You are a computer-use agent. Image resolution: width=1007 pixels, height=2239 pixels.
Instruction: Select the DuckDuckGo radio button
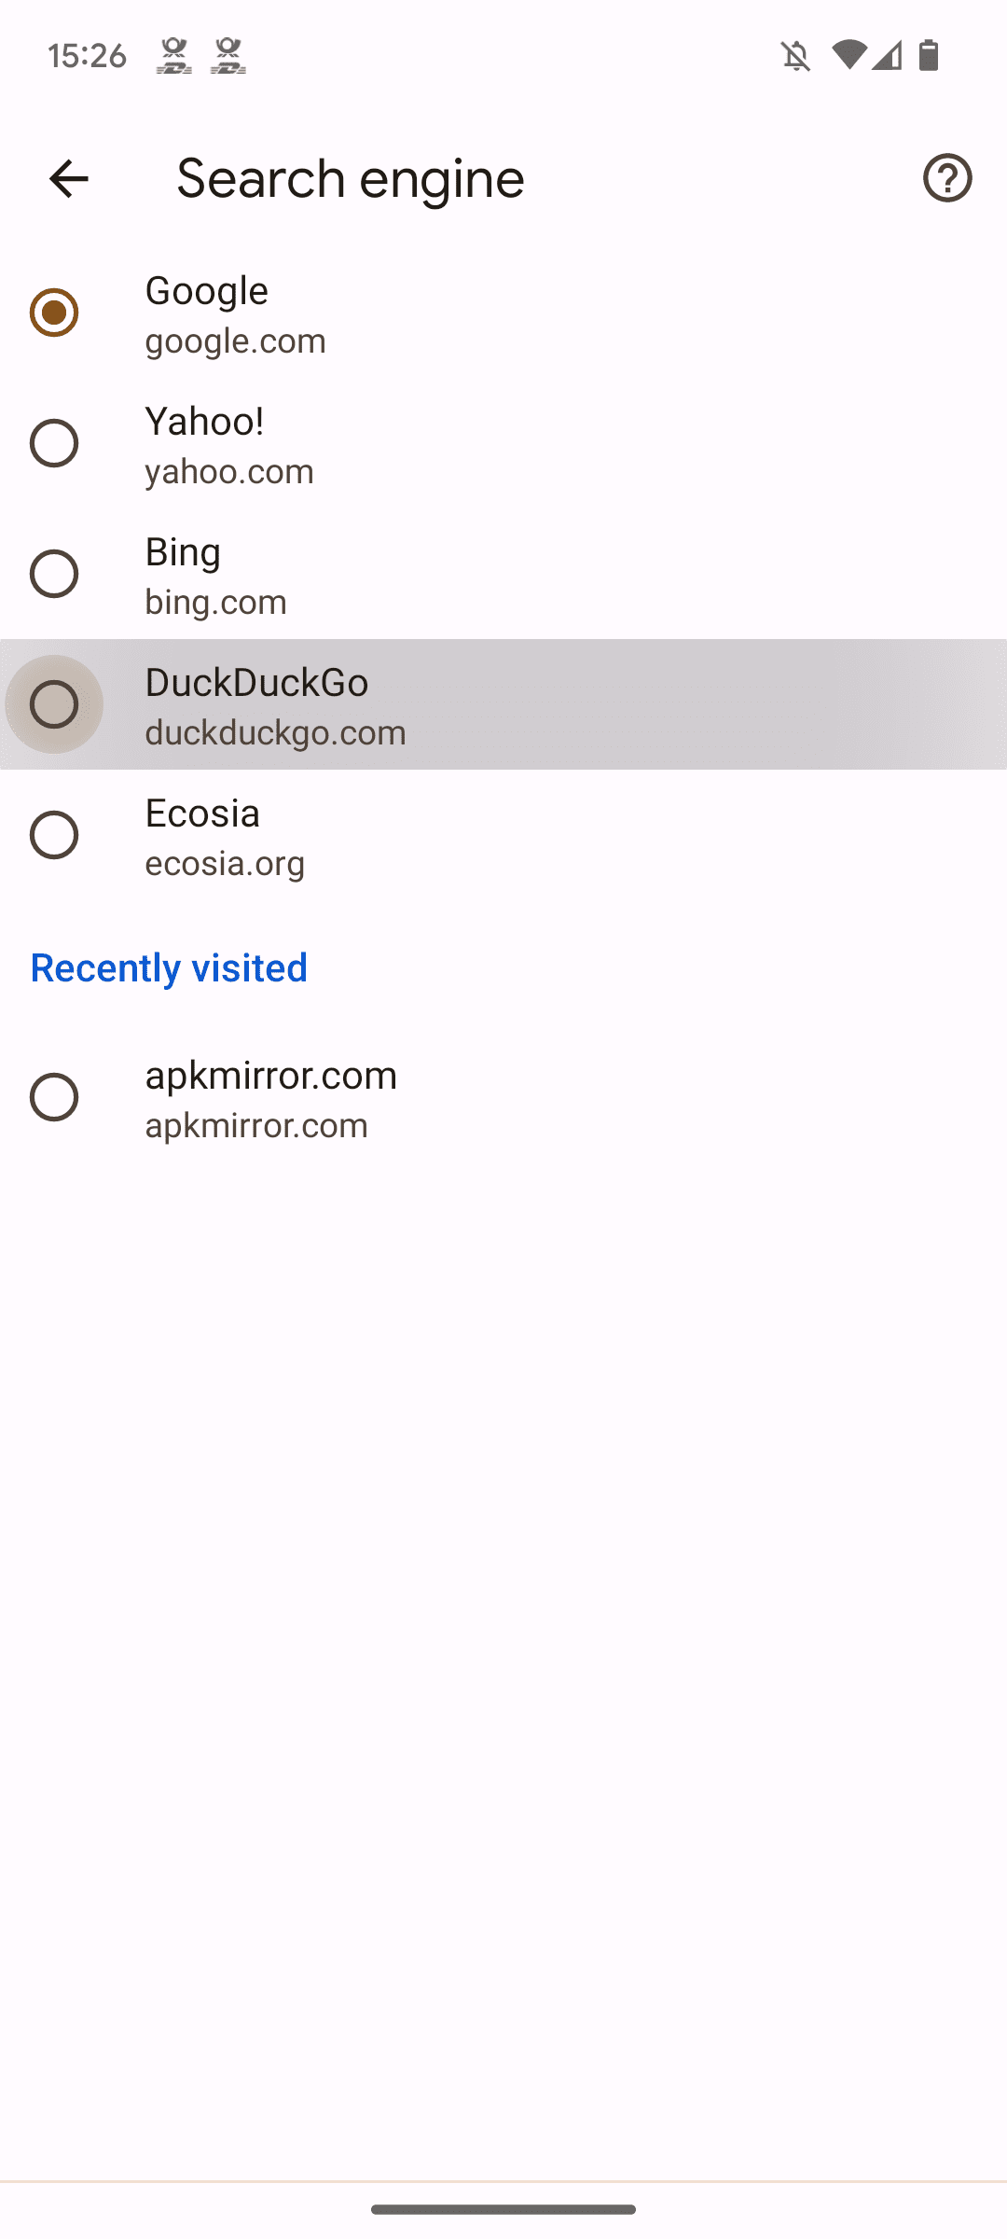[54, 705]
